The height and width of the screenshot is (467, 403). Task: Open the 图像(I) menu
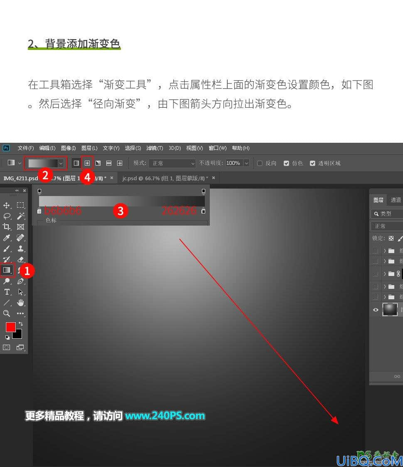69,148
